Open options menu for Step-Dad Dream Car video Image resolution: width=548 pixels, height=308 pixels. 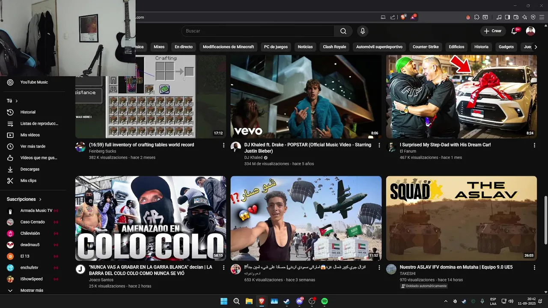534,145
